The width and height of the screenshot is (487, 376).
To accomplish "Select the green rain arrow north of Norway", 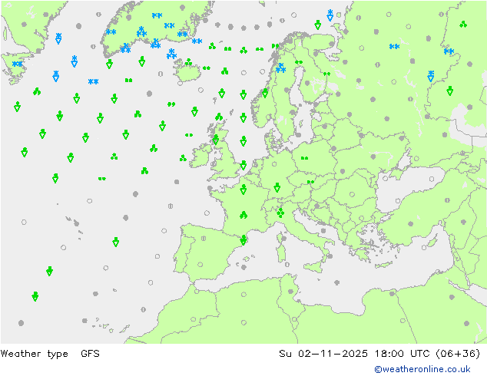I will [x=317, y=25].
